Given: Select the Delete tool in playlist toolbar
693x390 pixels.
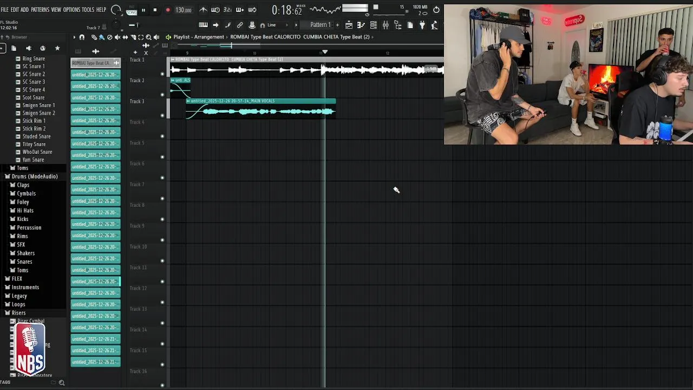Looking at the screenshot, I should coord(109,37).
